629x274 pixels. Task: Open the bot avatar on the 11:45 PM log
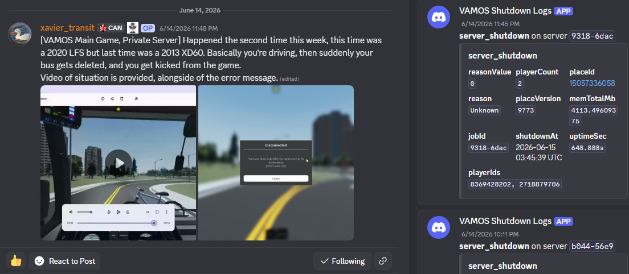pyautogui.click(x=439, y=17)
